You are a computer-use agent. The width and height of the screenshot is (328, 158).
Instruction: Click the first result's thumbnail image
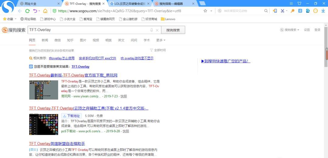tap(43, 90)
